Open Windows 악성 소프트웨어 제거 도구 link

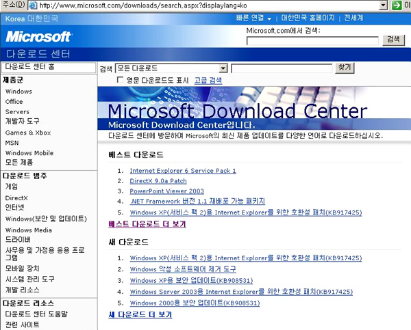point(182,269)
